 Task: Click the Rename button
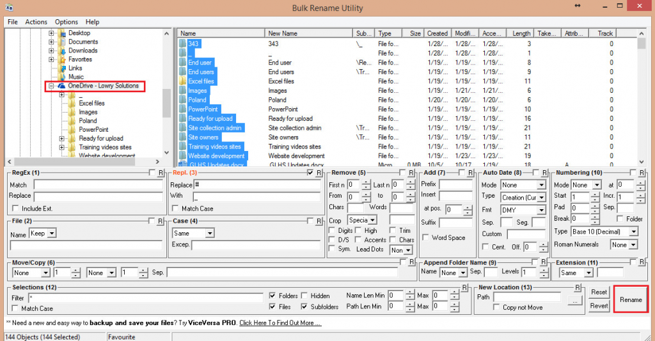tap(631, 299)
